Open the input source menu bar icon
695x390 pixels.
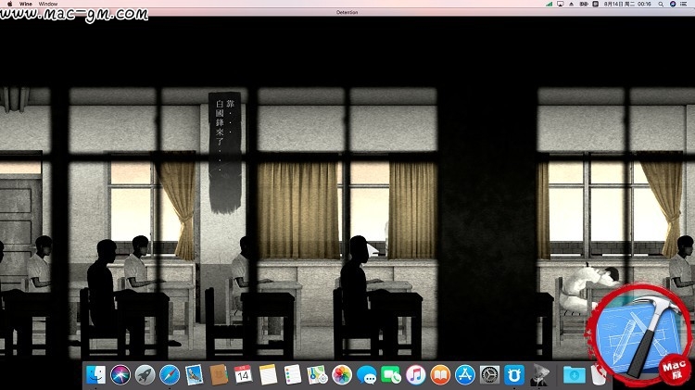click(x=595, y=4)
